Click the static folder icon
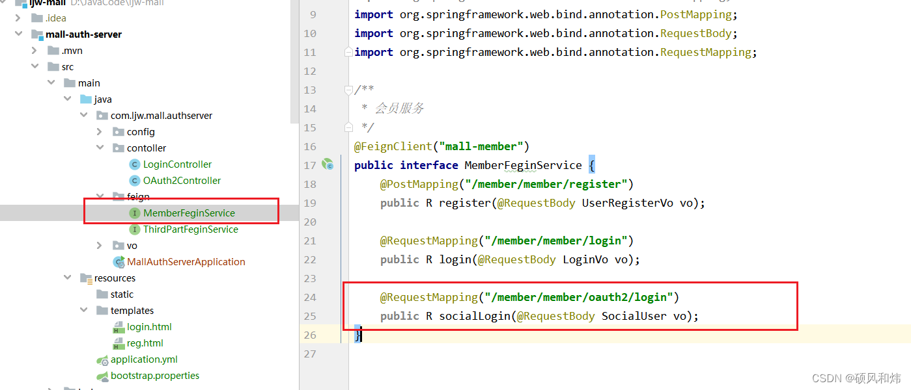This screenshot has width=911, height=390. tap(102, 294)
